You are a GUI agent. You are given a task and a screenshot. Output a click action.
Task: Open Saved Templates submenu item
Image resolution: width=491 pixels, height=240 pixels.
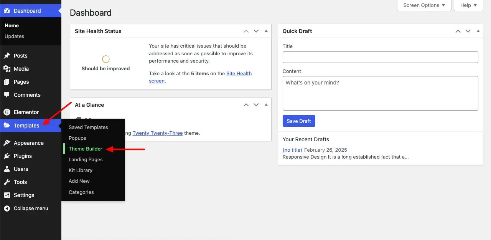88,127
